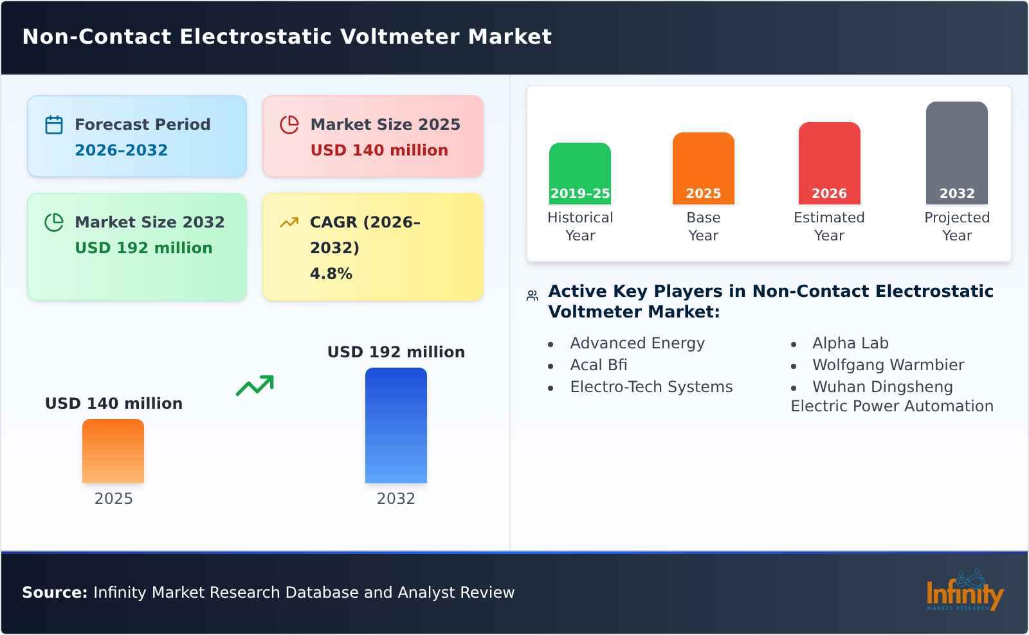The width and height of the screenshot is (1029, 635).
Task: Select 'Wuhan Dingsheng Electric Power Automation' entry
Action: (x=892, y=397)
